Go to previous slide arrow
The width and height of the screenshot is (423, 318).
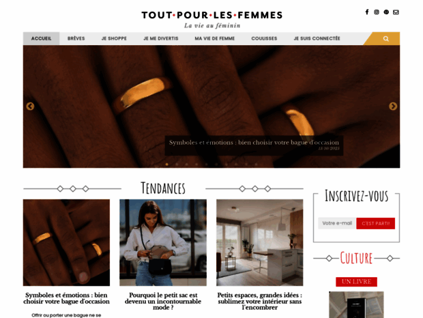coord(30,106)
